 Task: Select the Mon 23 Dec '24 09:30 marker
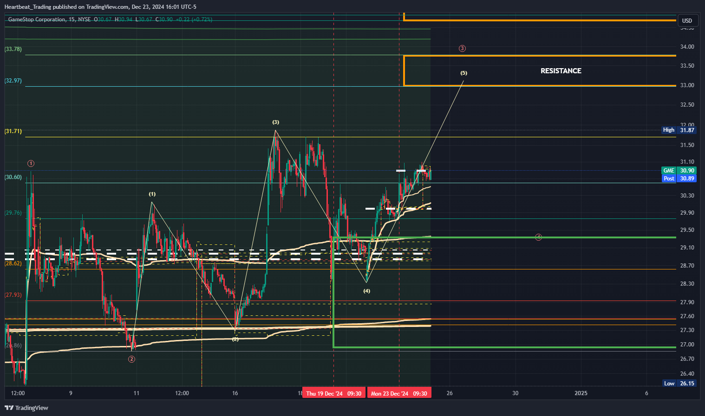point(399,393)
